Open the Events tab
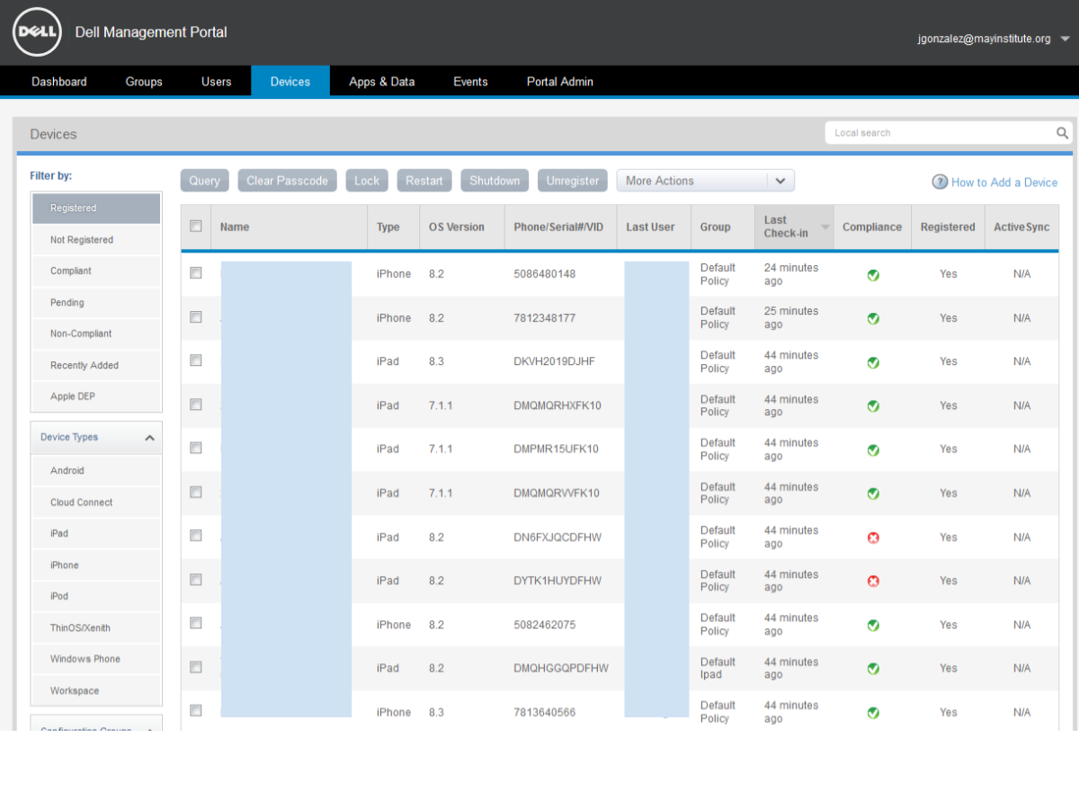Screen dimensions: 1079x809 [x=470, y=82]
